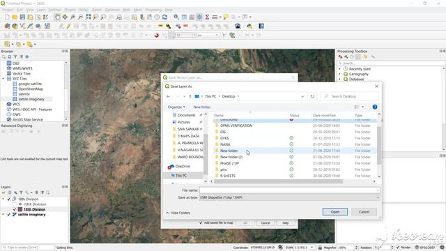The image size is (446, 251).
Task: Select the PHASE 2 UP folder
Action: 229,163
